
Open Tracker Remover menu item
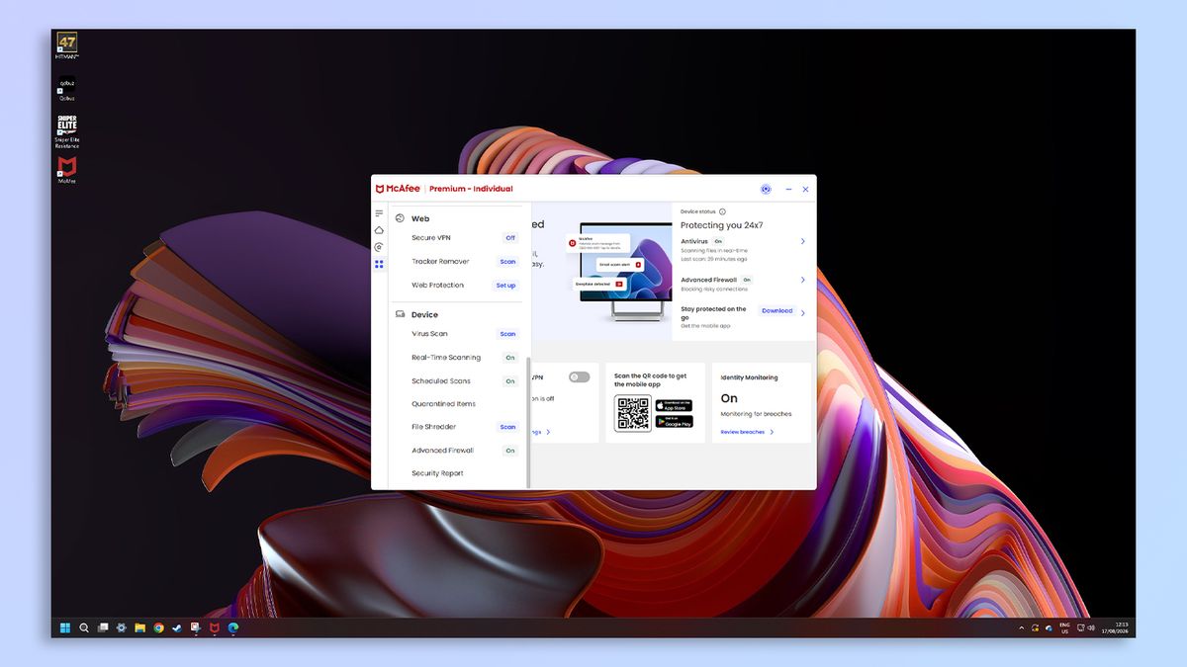pyautogui.click(x=440, y=262)
